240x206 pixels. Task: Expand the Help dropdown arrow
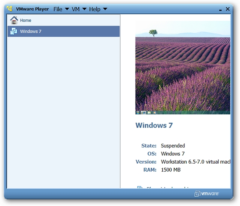105,9
